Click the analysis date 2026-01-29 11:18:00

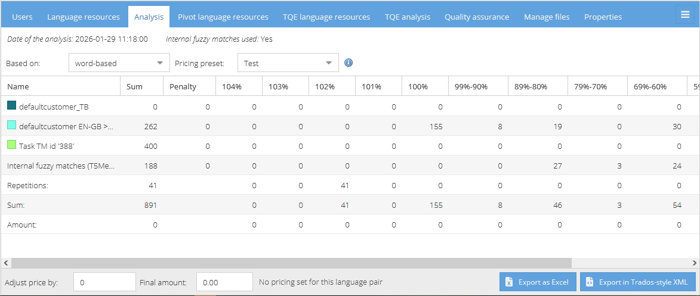tap(111, 39)
